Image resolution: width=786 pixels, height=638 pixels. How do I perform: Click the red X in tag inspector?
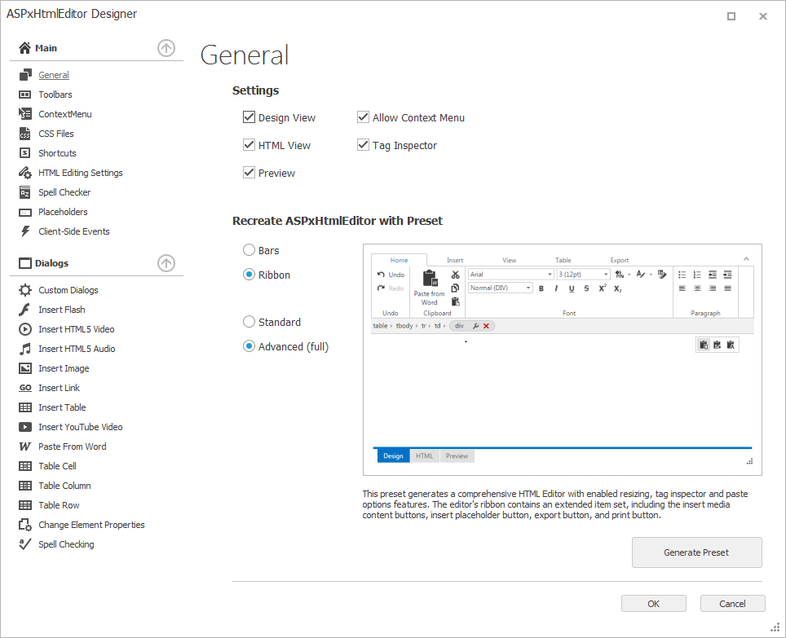[x=486, y=326]
